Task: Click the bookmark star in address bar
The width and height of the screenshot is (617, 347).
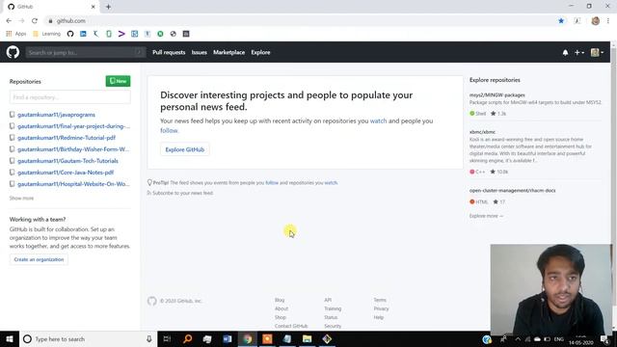Action: click(561, 21)
